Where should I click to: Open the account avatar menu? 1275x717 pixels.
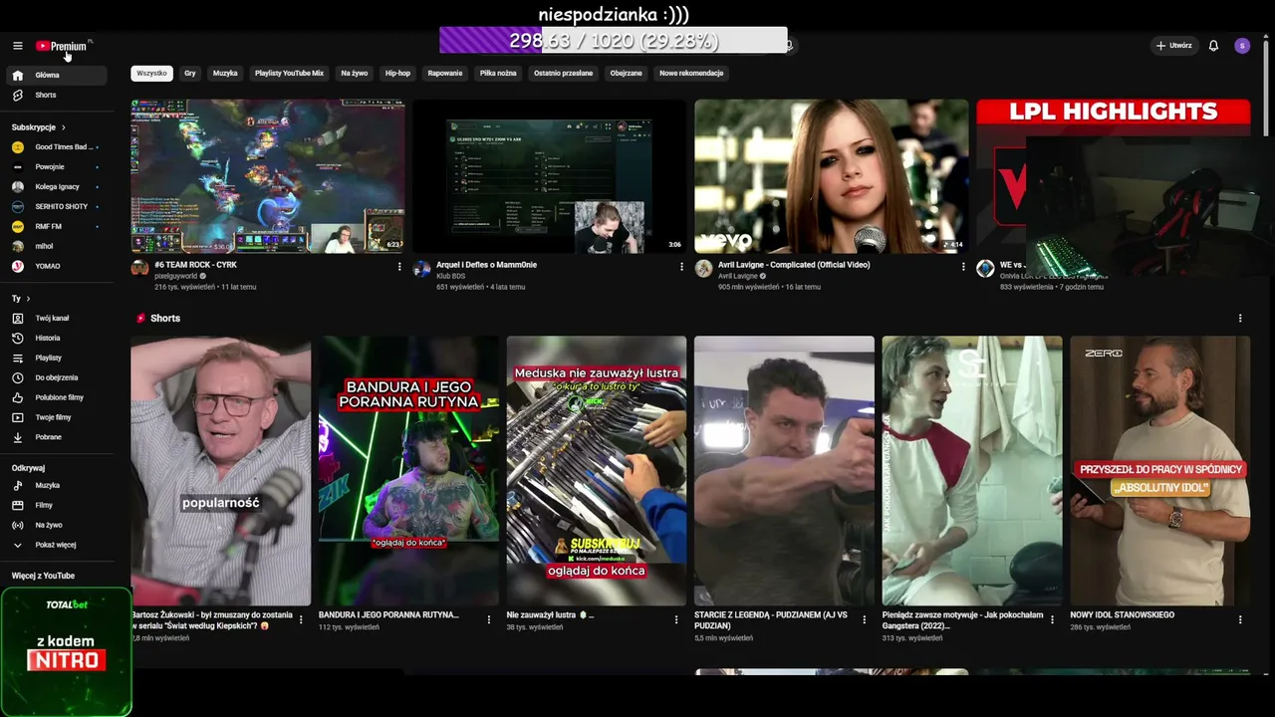pos(1242,46)
